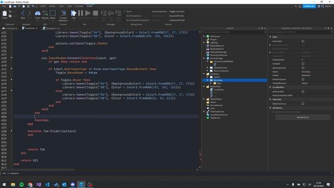
Task: Click the New file icon in quick access bar
Action: (x=10, y=6)
